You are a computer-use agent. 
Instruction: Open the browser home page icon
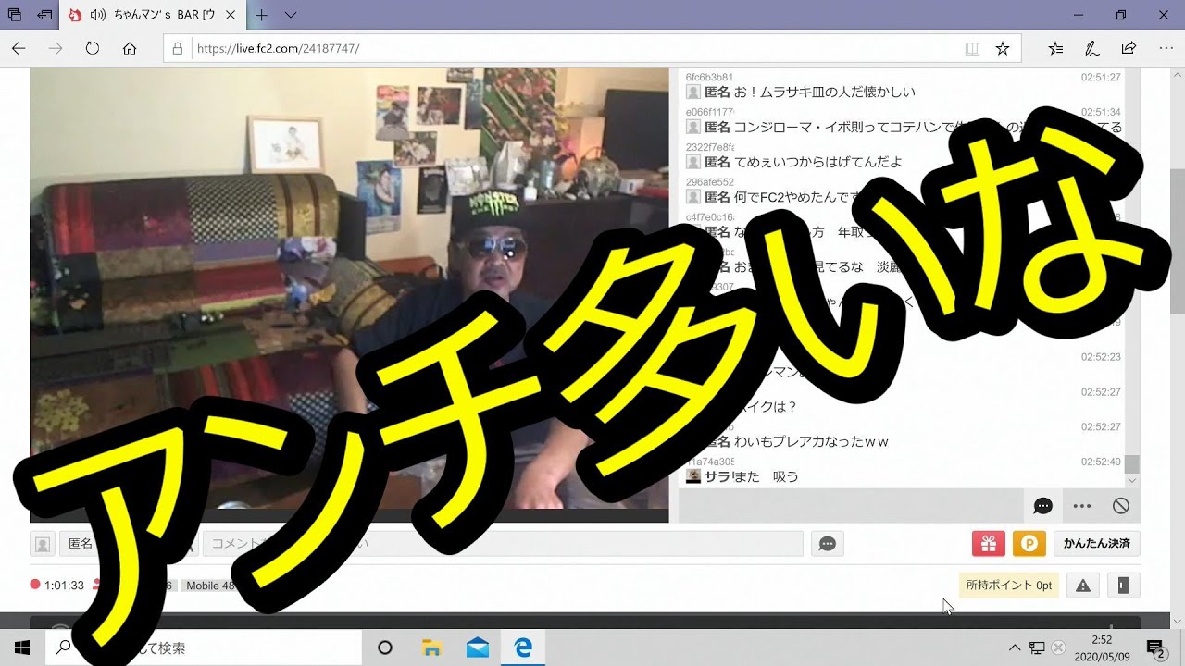pyautogui.click(x=130, y=48)
